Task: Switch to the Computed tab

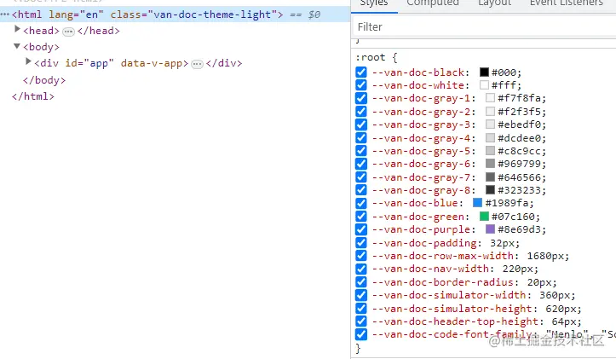Action: (x=433, y=3)
